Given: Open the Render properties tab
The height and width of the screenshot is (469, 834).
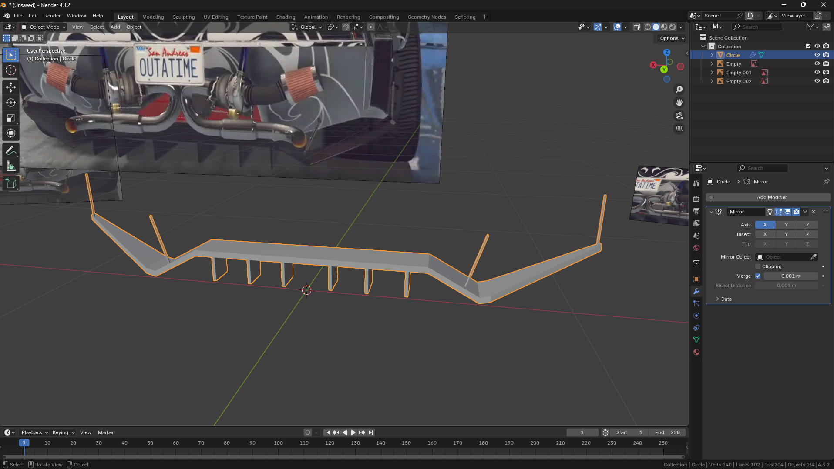Looking at the screenshot, I should tap(696, 199).
